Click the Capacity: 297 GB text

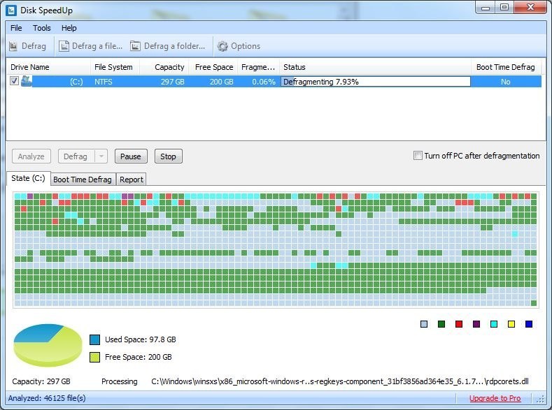tap(41, 381)
